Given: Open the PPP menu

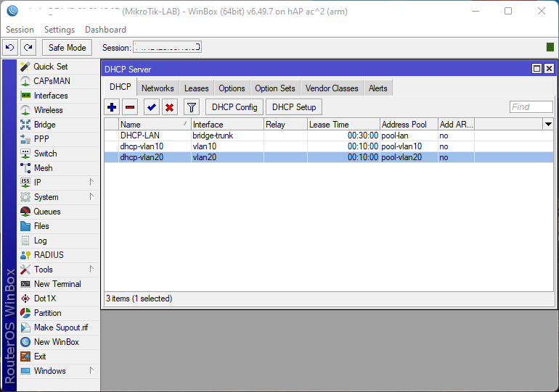Looking at the screenshot, I should pyautogui.click(x=59, y=139).
